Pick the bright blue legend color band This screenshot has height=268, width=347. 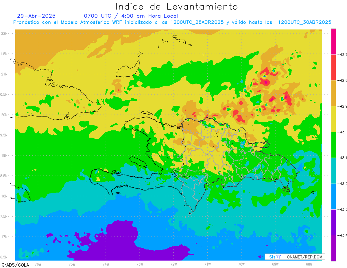[x=333, y=196]
